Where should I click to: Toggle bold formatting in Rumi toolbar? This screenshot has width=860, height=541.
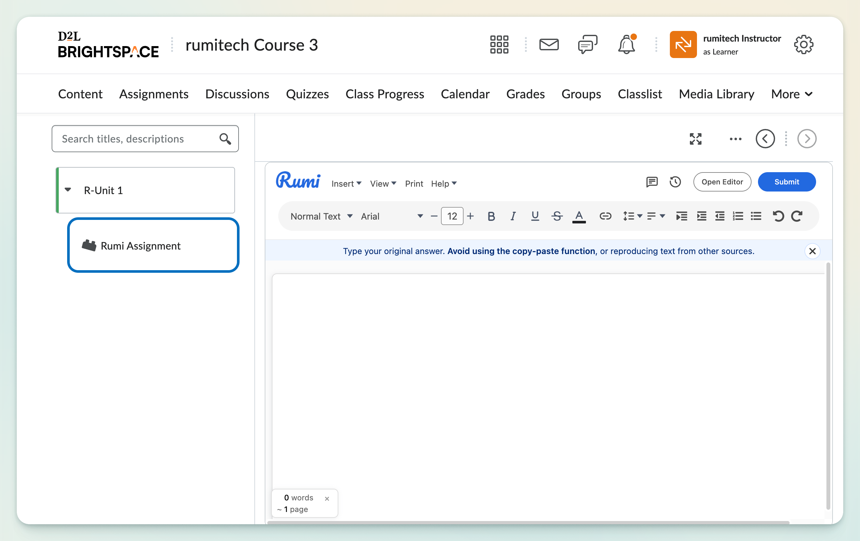coord(491,216)
